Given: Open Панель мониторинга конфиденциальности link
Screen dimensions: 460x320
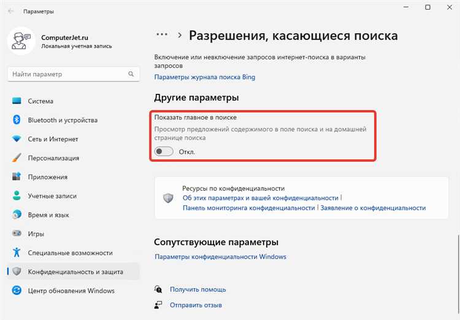Looking at the screenshot, I should pos(249,208).
